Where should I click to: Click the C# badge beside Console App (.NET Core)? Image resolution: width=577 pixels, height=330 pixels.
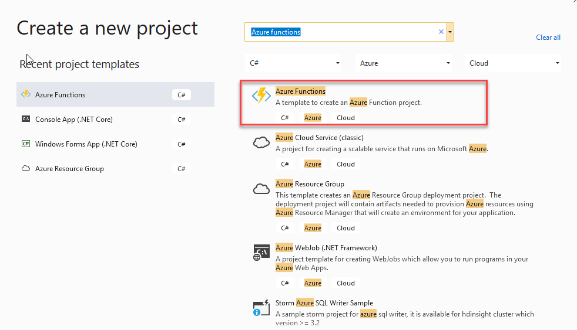pyautogui.click(x=182, y=120)
